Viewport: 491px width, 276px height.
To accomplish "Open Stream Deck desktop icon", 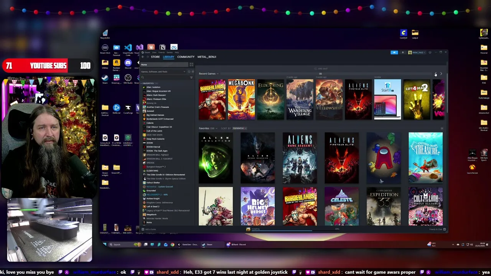I will pos(105,49).
